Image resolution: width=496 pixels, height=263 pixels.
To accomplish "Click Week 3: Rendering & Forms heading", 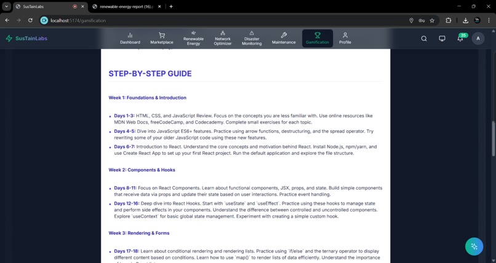I will (139, 233).
